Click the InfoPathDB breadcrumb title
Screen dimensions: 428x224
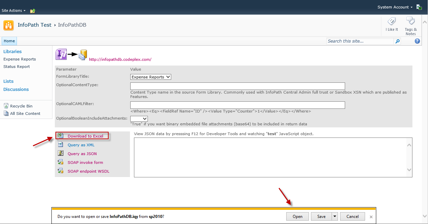point(72,25)
